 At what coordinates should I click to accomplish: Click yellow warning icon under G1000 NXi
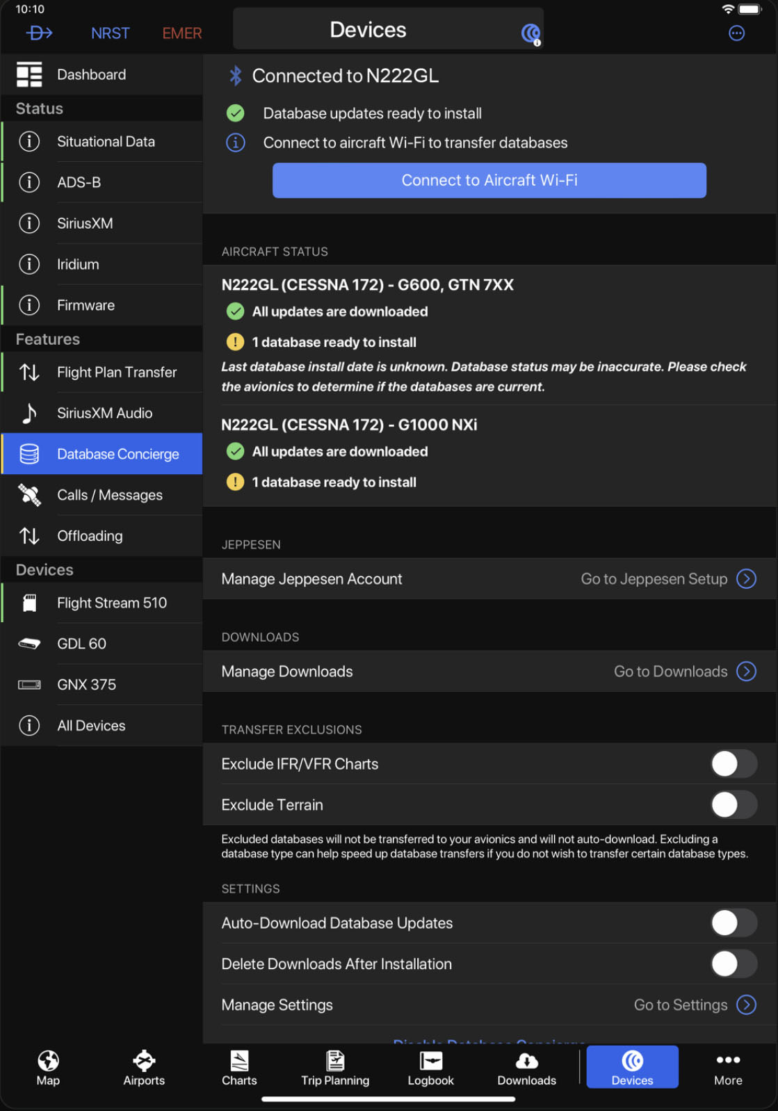236,482
